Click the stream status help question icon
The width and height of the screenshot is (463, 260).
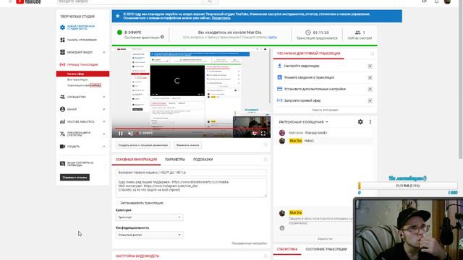coord(162,37)
